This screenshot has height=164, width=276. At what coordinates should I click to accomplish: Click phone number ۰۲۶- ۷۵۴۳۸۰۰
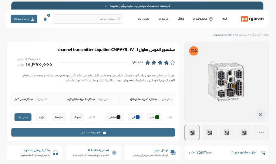[x=200, y=152]
